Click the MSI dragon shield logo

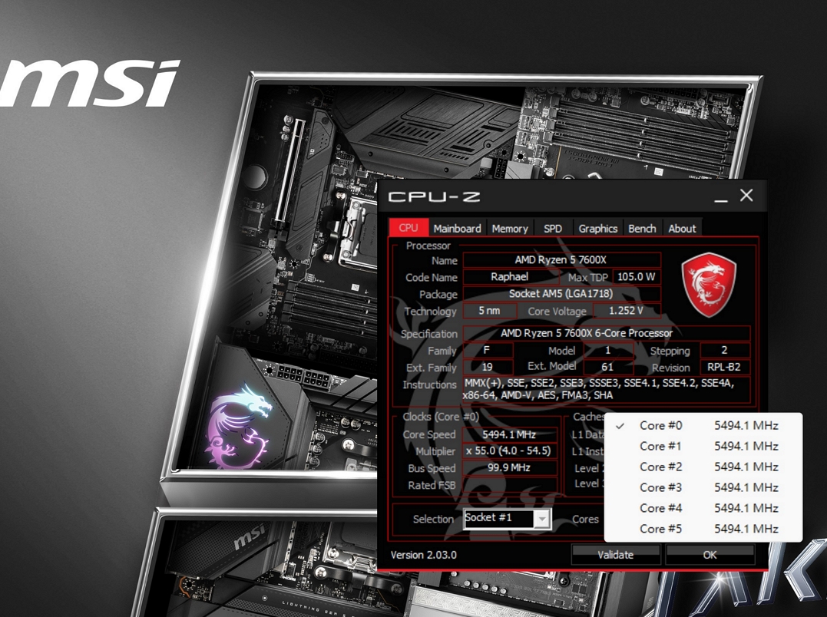click(708, 285)
